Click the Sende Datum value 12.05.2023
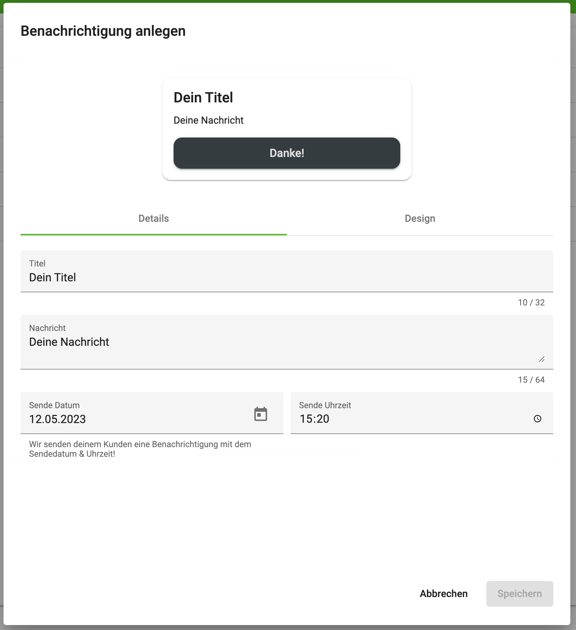576x630 pixels. coord(57,419)
